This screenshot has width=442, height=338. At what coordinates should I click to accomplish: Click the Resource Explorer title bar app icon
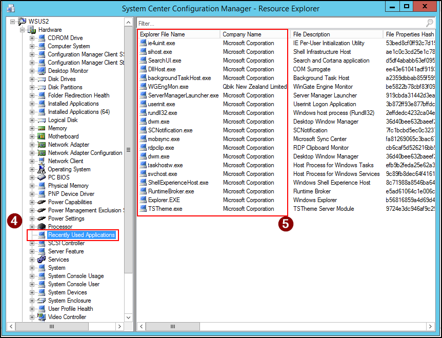11,8
